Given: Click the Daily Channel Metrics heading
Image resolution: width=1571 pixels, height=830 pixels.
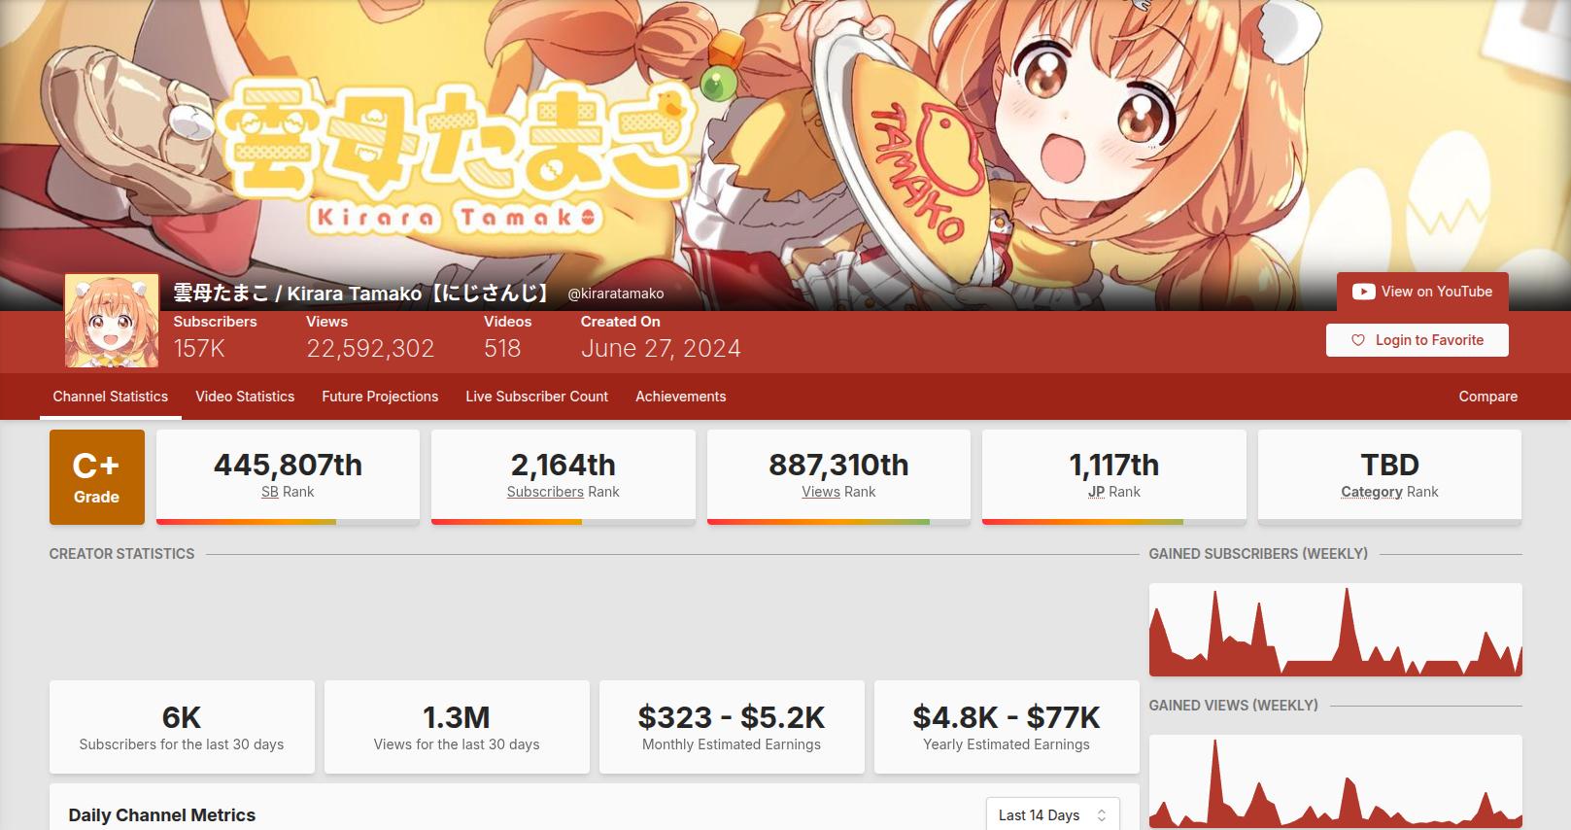Looking at the screenshot, I should (162, 815).
